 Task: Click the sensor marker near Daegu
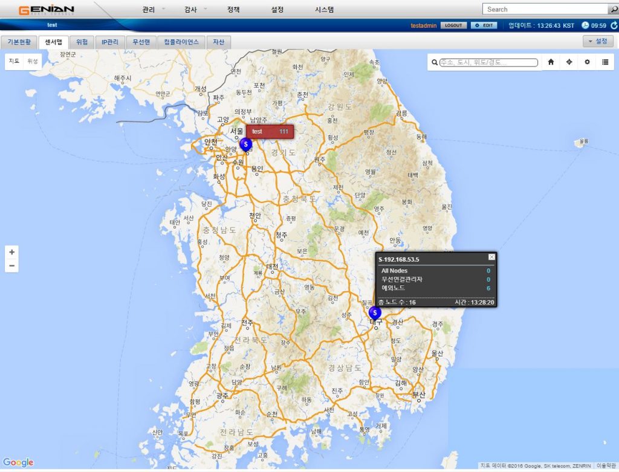tap(375, 313)
